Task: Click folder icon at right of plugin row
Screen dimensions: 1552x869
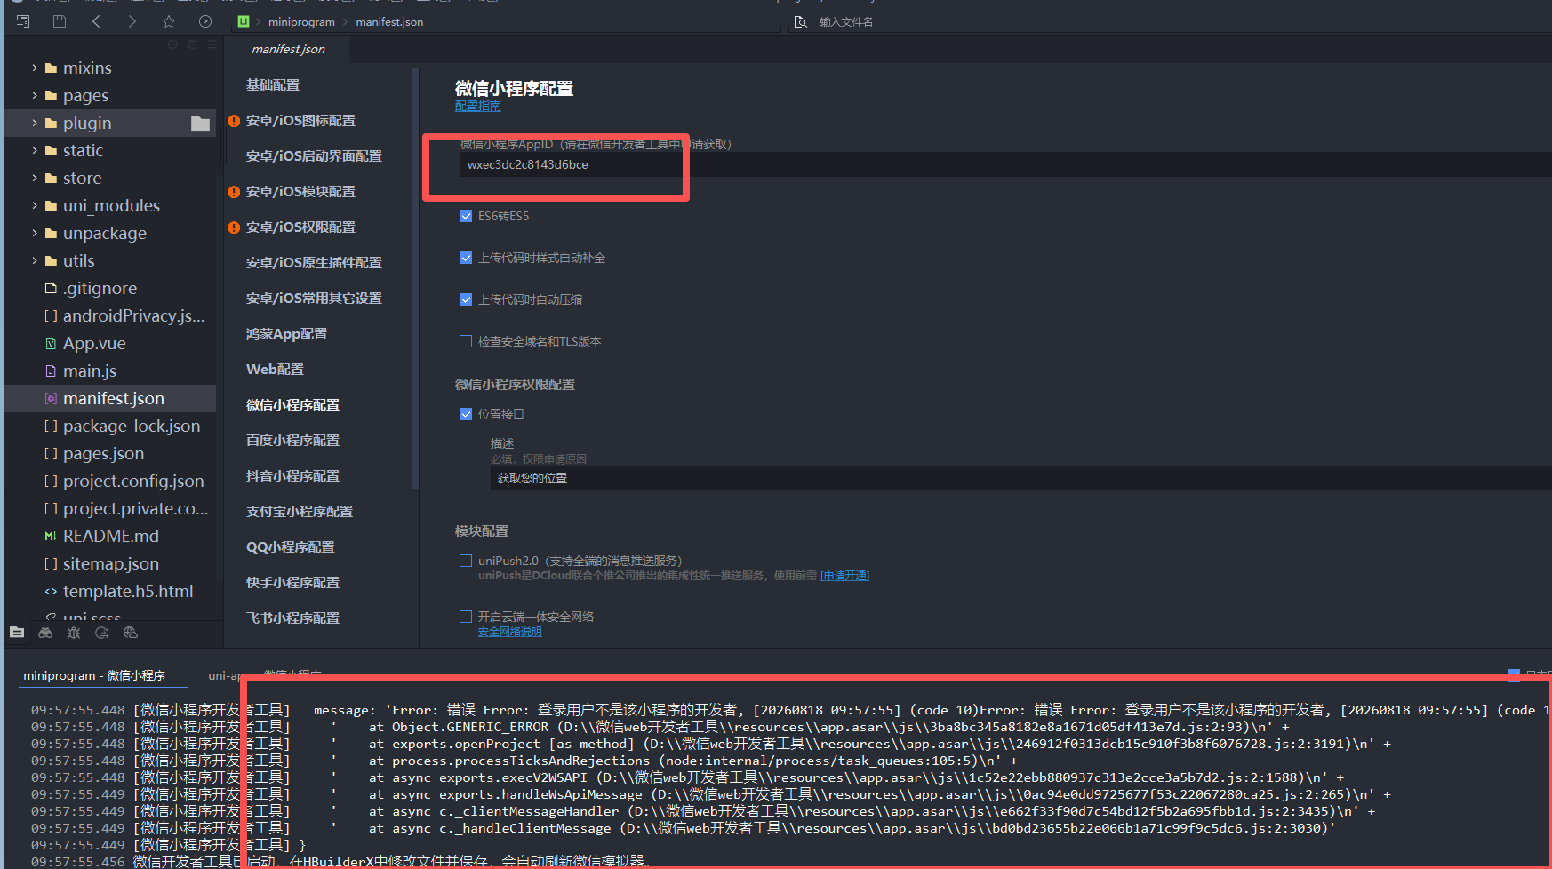Action: tap(201, 124)
